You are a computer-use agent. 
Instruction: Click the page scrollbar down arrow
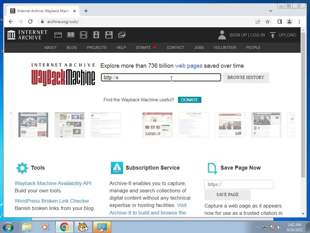click(x=303, y=214)
